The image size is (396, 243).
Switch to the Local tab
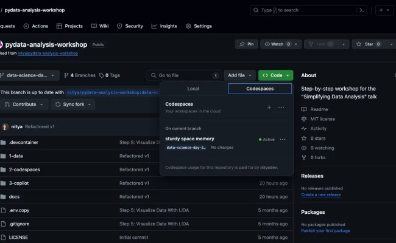click(x=193, y=89)
